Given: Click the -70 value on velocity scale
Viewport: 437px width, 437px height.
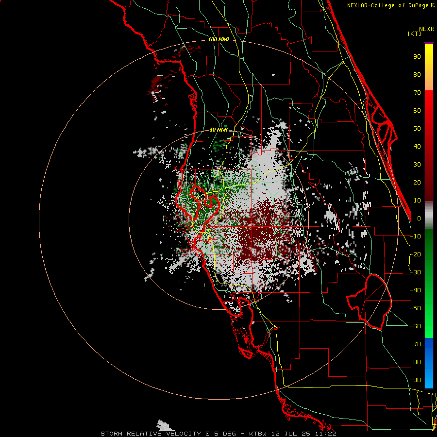Looking at the screenshot, I should pos(415,344).
